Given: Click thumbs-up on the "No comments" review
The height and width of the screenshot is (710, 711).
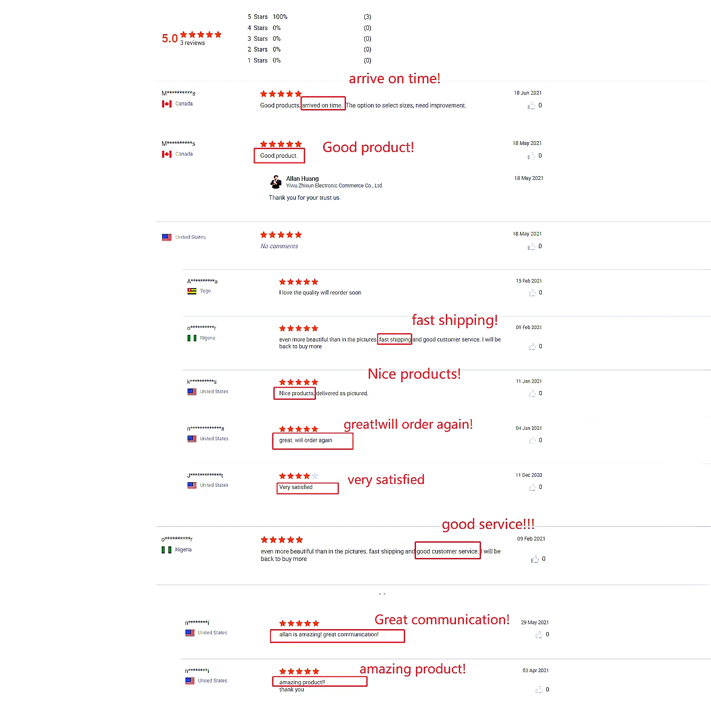Looking at the screenshot, I should click(x=531, y=247).
